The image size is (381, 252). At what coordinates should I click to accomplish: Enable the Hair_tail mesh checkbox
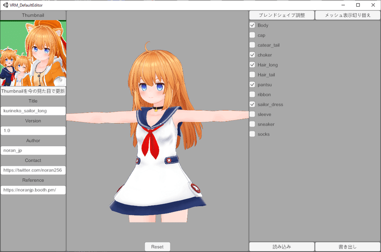(252, 75)
